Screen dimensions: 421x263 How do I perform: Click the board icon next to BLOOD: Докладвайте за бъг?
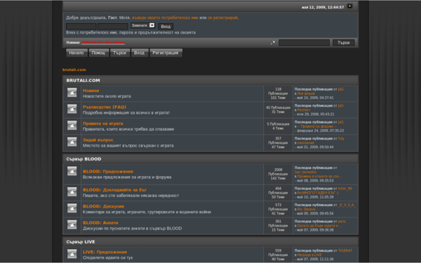(72, 191)
